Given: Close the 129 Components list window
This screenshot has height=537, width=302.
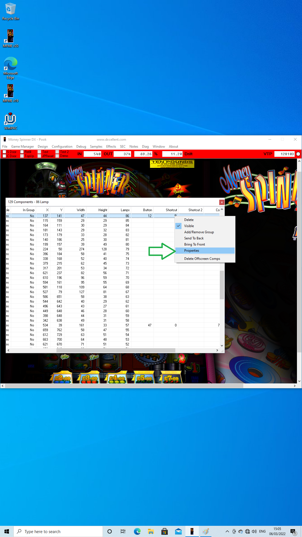Looking at the screenshot, I should [x=222, y=202].
